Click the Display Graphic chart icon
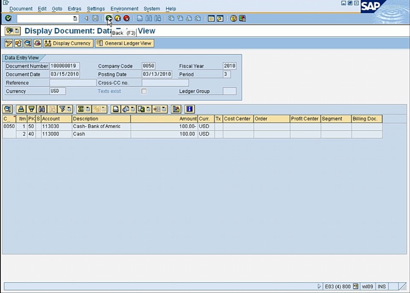 [x=176, y=109]
